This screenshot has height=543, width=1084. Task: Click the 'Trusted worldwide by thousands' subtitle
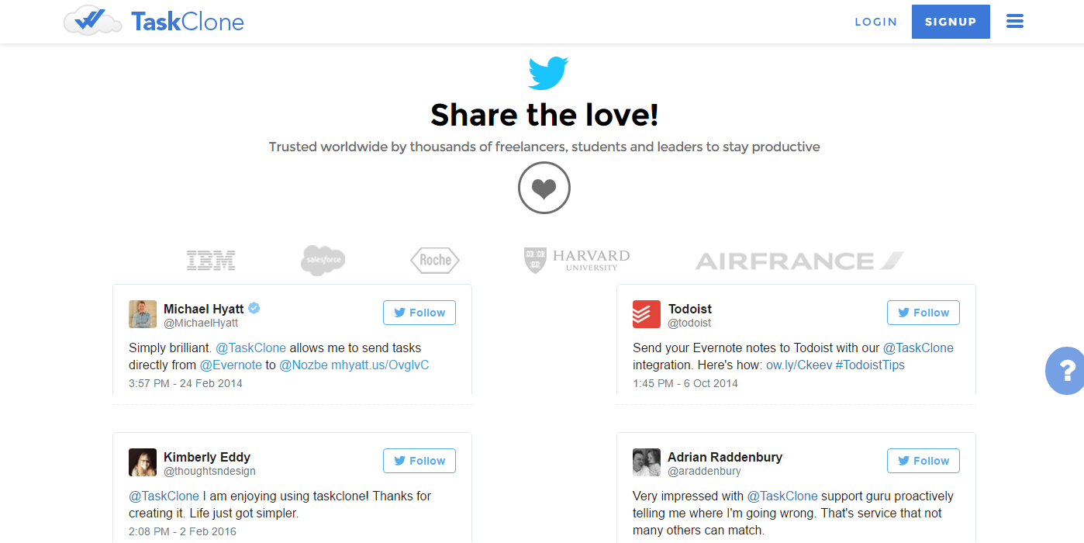click(544, 147)
